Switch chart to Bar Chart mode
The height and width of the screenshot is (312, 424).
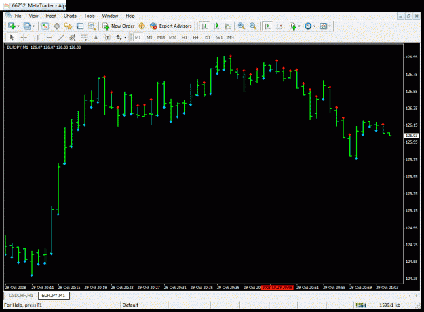coord(205,26)
